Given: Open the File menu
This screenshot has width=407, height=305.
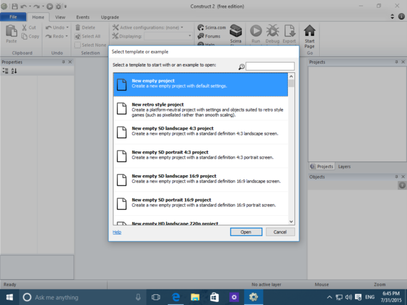Looking at the screenshot, I should coord(13,17).
